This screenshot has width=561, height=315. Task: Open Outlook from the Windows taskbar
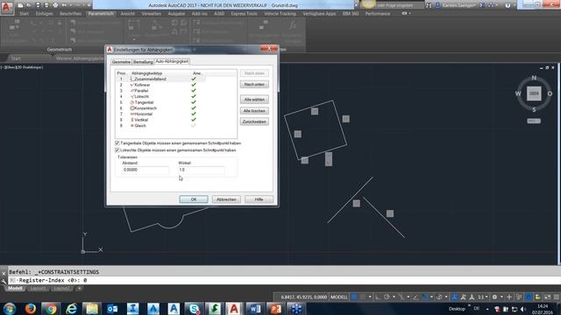click(x=112, y=309)
